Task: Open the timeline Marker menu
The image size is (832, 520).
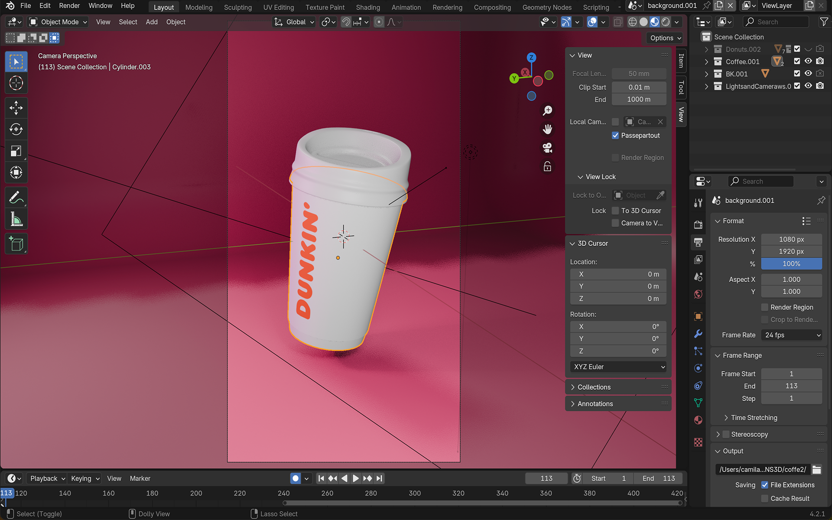Action: (140, 478)
